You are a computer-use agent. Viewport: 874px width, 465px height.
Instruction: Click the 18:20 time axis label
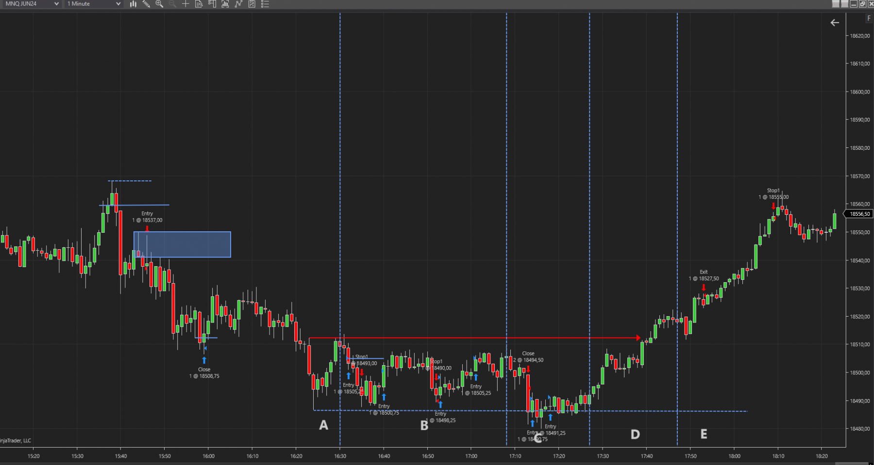(822, 456)
